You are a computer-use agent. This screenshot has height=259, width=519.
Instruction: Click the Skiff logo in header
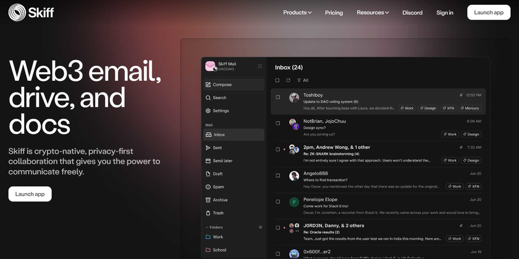(x=31, y=12)
